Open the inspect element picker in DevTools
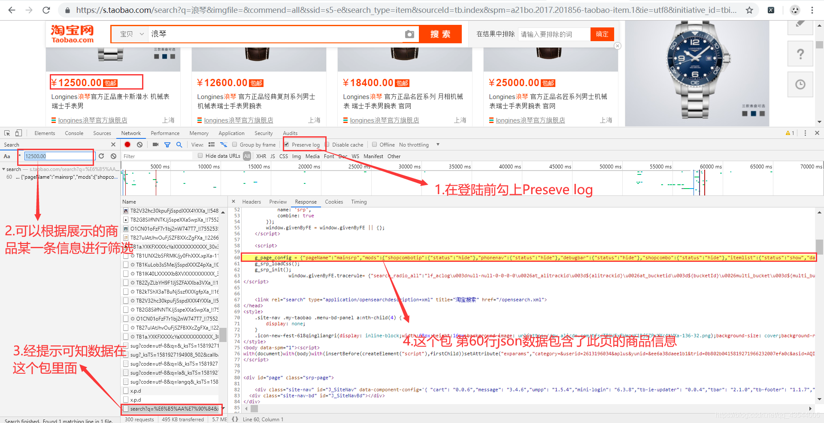The image size is (824, 423). tap(7, 133)
